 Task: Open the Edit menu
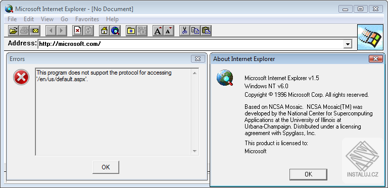tap(29, 19)
